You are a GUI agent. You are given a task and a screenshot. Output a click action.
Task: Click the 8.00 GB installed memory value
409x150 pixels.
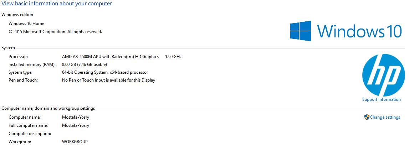[x=85, y=64]
